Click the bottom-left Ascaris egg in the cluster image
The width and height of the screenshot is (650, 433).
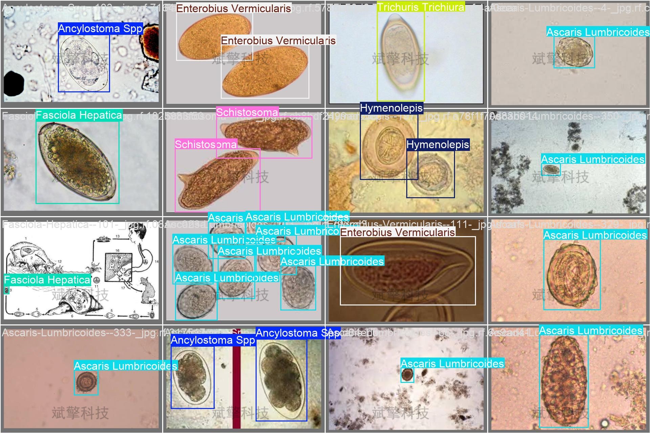pyautogui.click(x=196, y=302)
